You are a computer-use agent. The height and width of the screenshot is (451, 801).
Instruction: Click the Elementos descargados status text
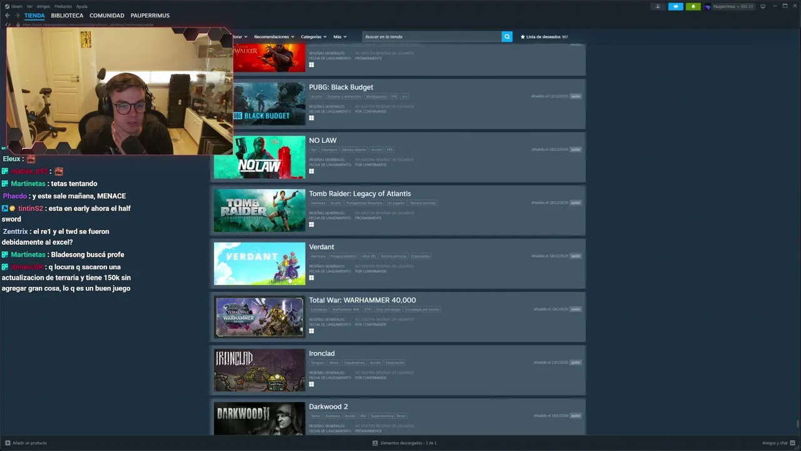[x=409, y=443]
